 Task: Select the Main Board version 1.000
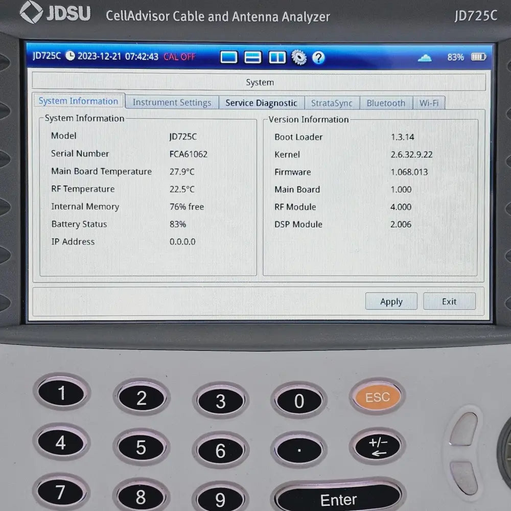401,190
